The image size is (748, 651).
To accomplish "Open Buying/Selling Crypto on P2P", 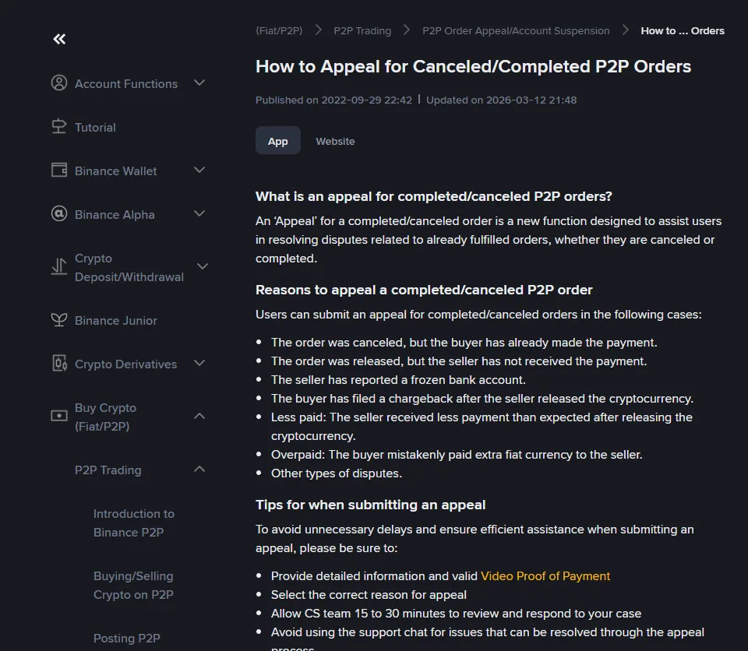I will tap(133, 585).
